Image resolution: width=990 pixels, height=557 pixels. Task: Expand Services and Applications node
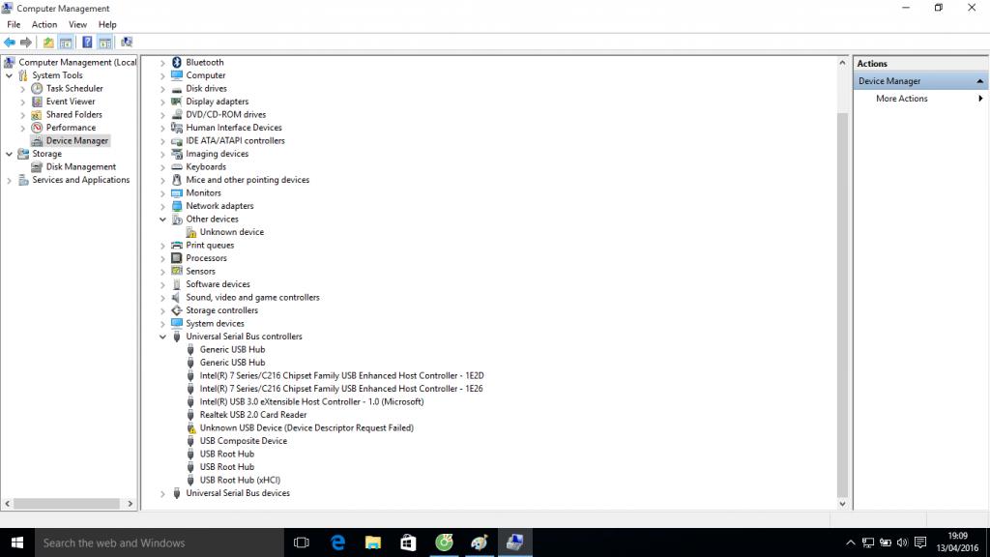coord(9,181)
